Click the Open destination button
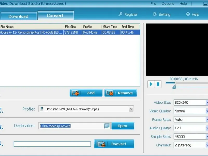The height and width of the screenshot is (156, 208). [x=123, y=126]
